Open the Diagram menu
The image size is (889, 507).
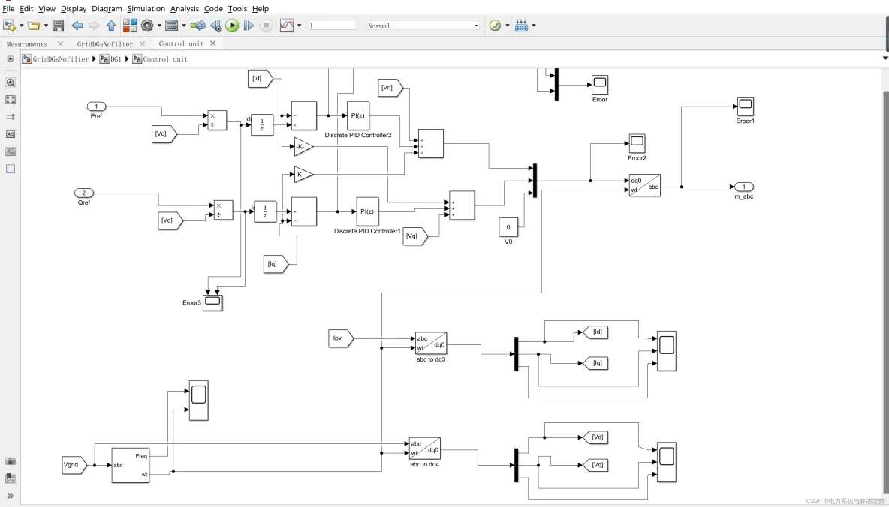click(107, 8)
